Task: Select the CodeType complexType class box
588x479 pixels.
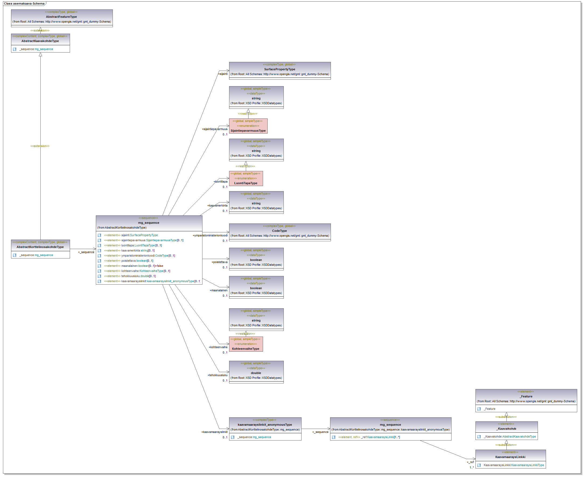Action: 279,231
